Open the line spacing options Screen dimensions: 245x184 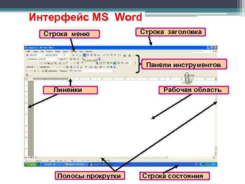tap(99, 55)
